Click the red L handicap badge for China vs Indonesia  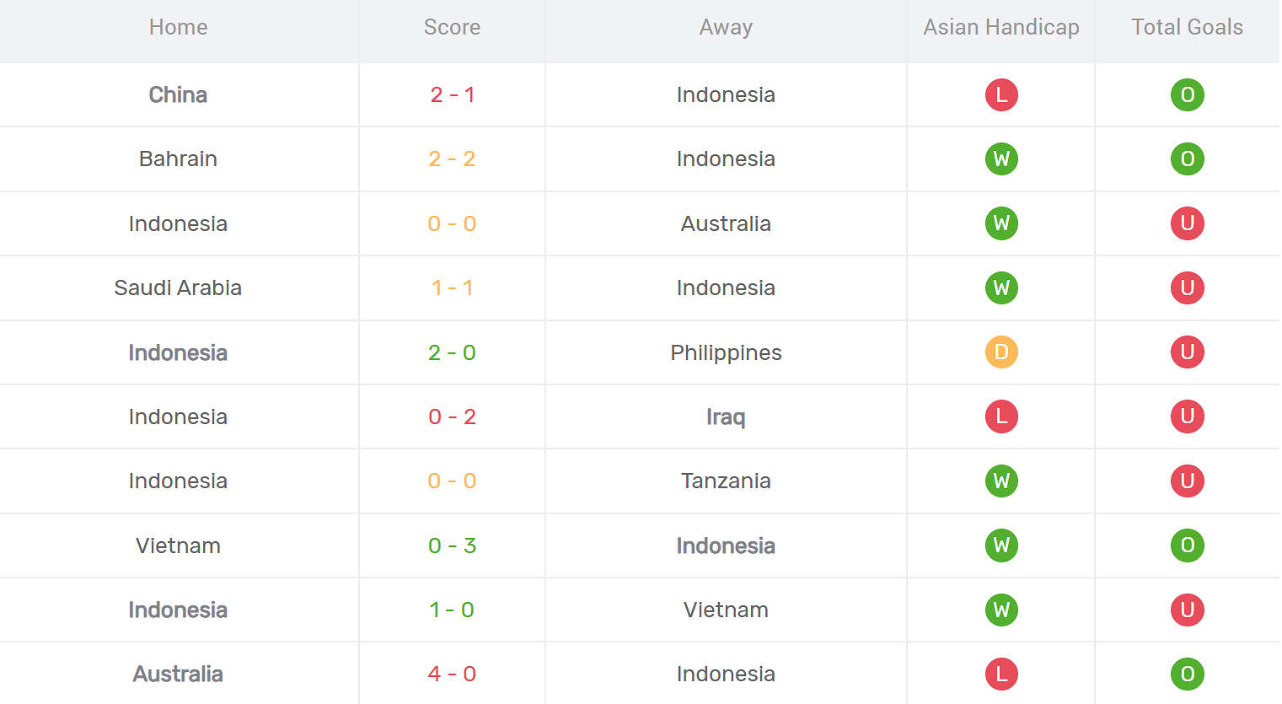[x=1001, y=94]
